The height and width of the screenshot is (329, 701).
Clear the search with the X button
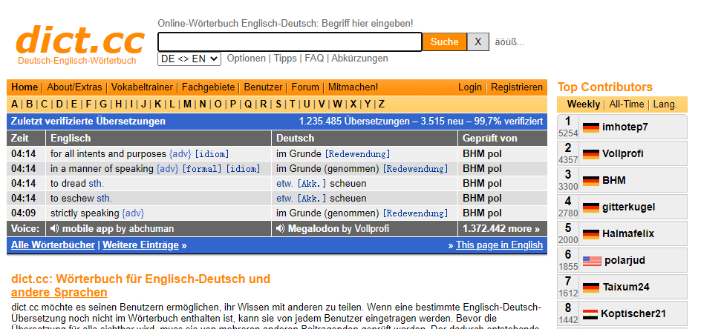point(478,42)
